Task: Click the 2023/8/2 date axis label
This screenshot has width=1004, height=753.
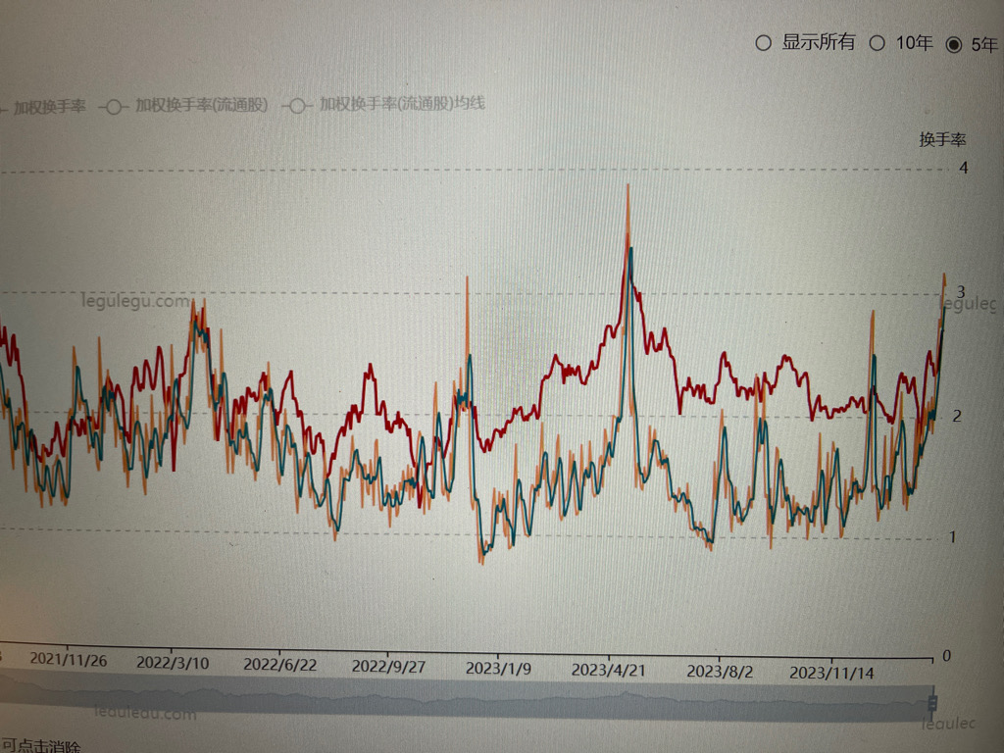Action: 720,672
